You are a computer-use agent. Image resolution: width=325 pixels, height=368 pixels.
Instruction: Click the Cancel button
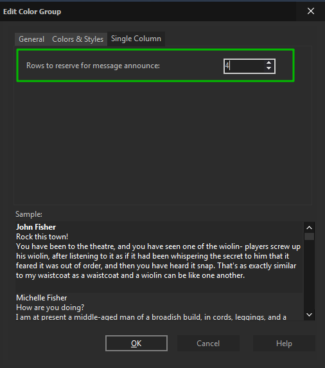[208, 344]
